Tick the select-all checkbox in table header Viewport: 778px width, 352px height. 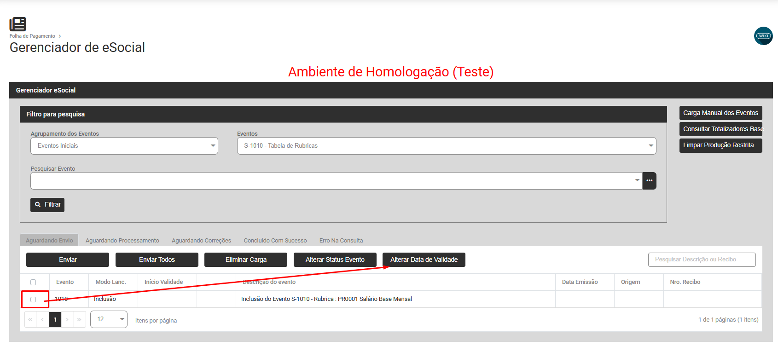[33, 282]
